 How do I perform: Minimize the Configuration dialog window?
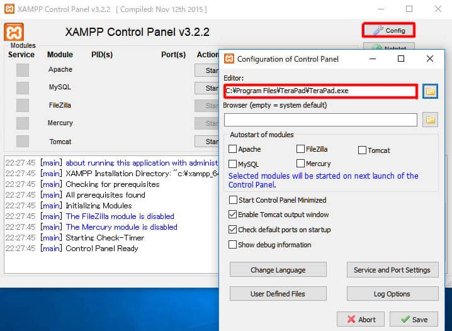[x=373, y=59]
